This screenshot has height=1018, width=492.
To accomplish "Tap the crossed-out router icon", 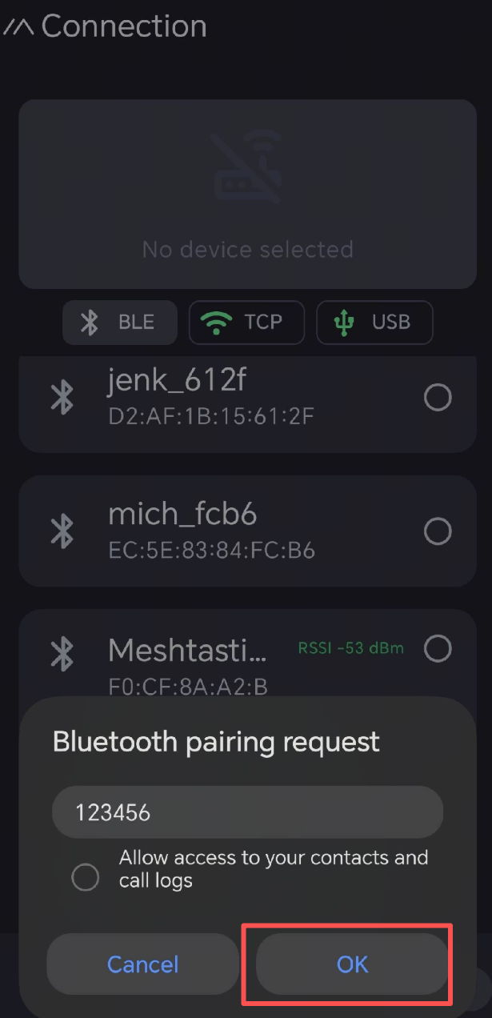I will (247, 167).
